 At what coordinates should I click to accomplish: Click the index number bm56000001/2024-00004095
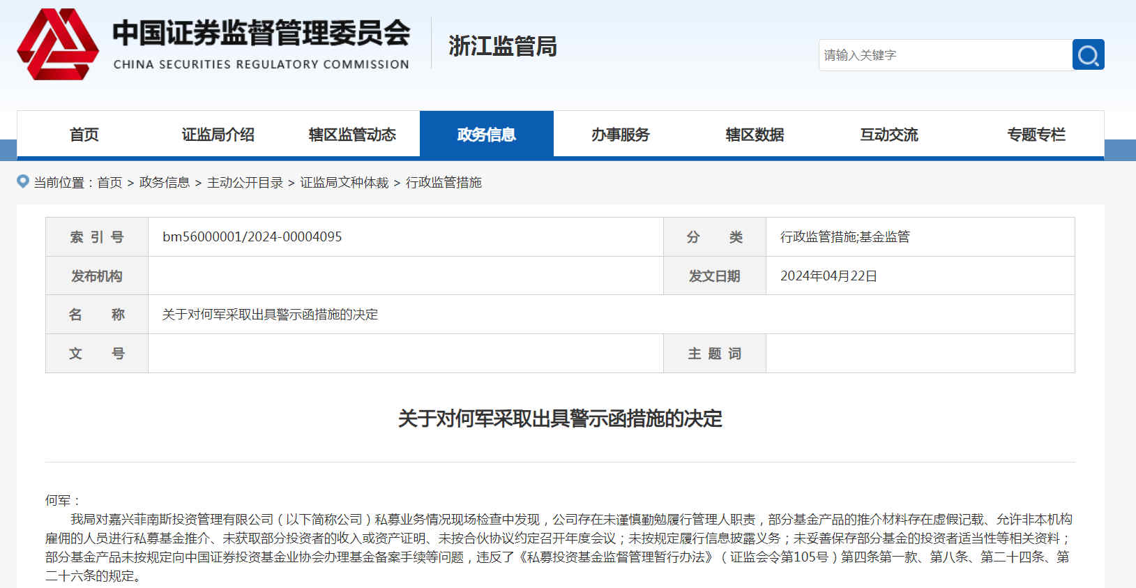252,237
